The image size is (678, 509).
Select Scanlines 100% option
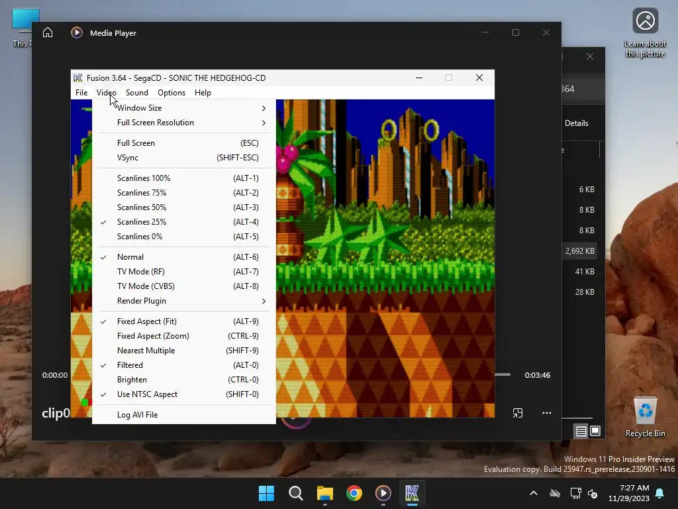(184, 178)
